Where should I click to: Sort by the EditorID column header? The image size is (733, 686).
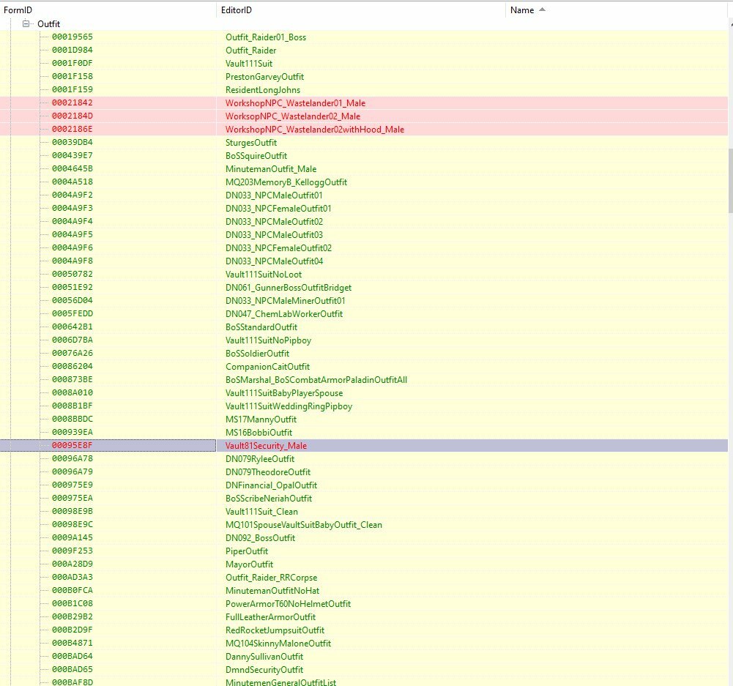click(x=360, y=10)
